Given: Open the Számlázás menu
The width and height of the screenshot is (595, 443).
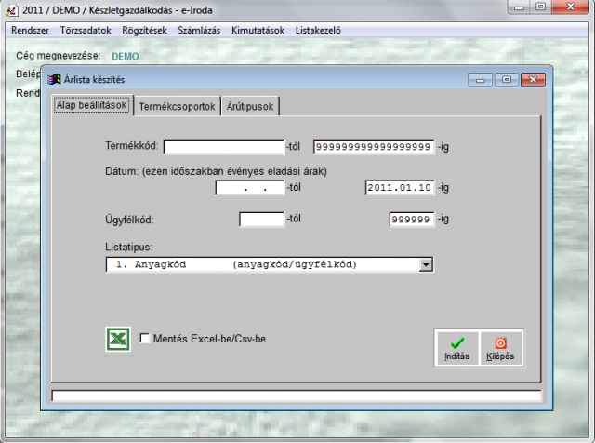Looking at the screenshot, I should (x=200, y=30).
